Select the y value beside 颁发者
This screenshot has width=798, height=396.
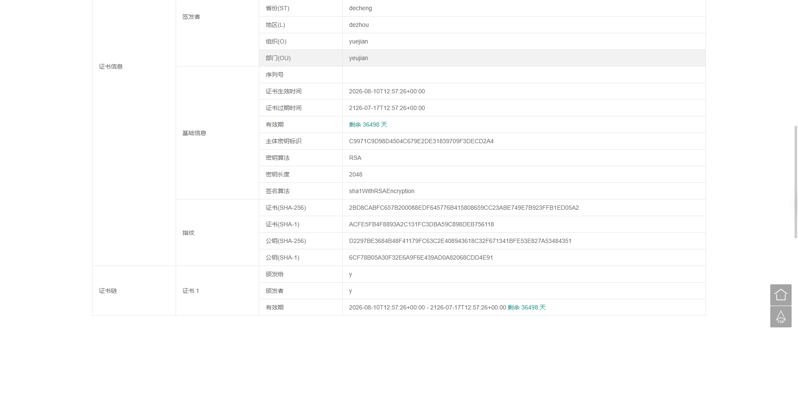(350, 291)
